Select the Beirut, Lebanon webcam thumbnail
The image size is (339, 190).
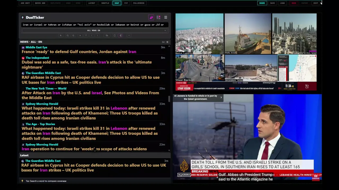(199, 34)
